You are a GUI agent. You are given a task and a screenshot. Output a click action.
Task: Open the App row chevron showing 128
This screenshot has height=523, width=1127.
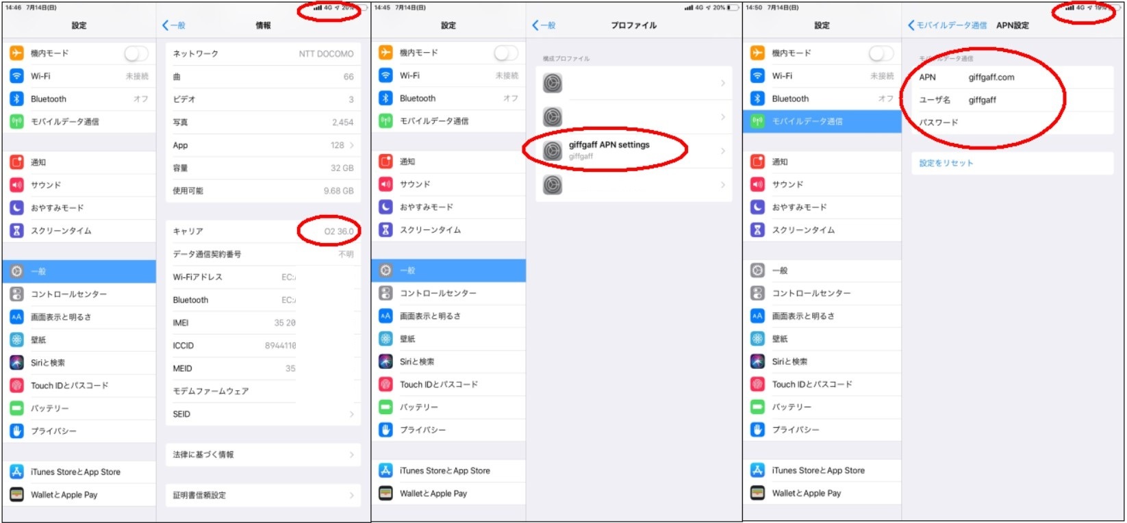(352, 145)
